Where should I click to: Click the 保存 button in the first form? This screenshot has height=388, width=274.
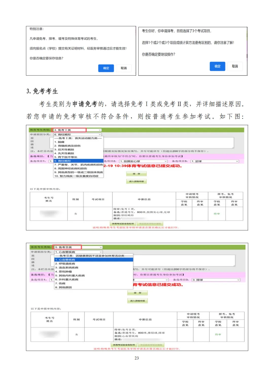136,174
